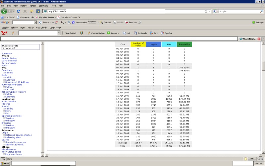Click the status bar star icon
Image resolution: width=265 pixels, height=166 pixels.
click(x=245, y=159)
